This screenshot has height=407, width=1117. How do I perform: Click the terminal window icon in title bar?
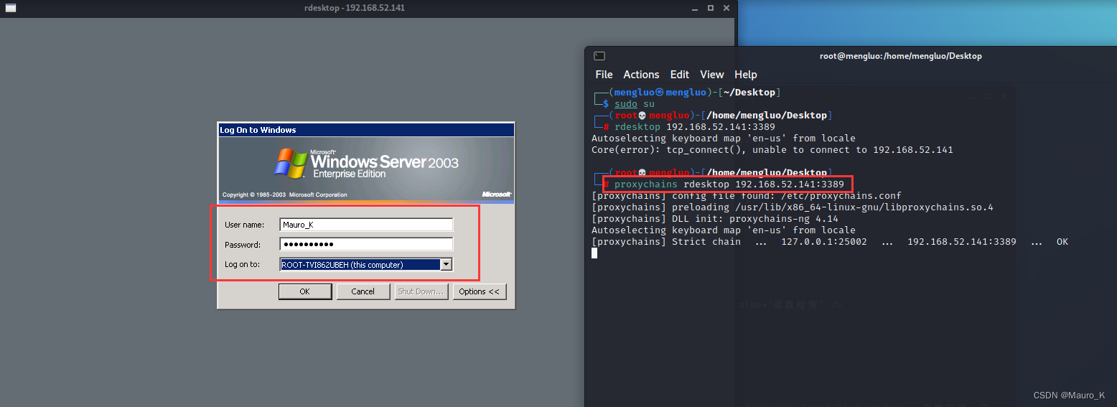pyautogui.click(x=599, y=56)
